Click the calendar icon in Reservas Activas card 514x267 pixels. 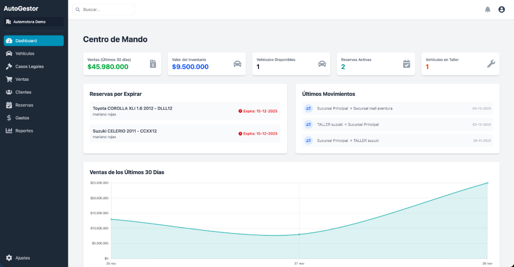(x=407, y=64)
